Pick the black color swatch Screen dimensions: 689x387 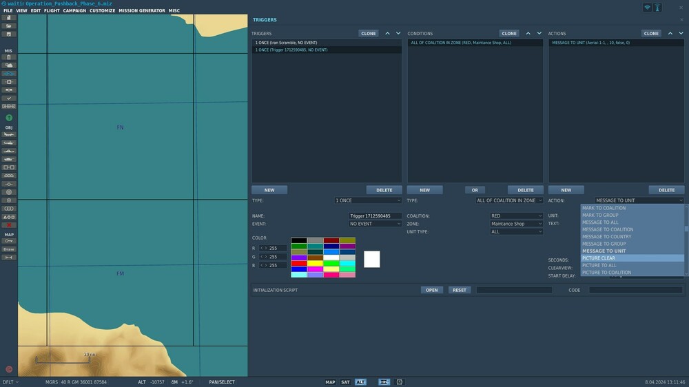[x=299, y=240]
